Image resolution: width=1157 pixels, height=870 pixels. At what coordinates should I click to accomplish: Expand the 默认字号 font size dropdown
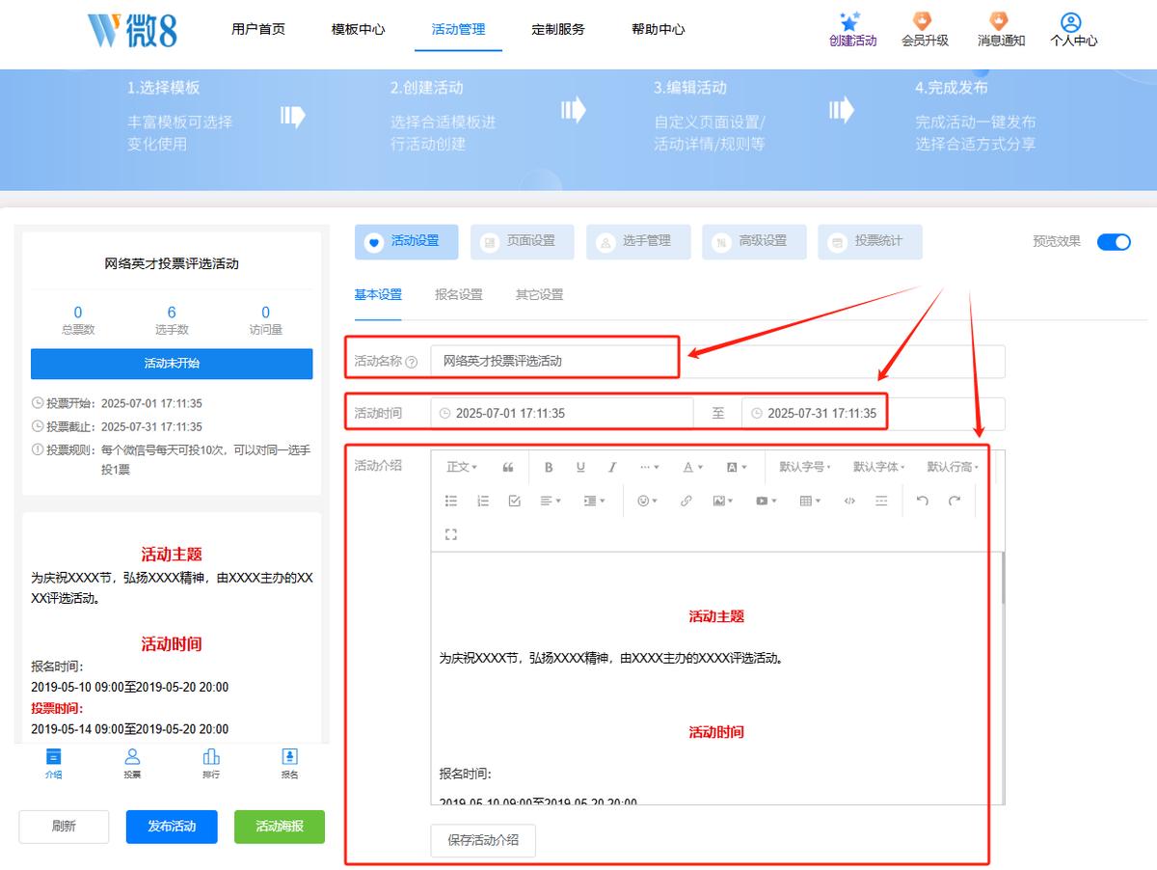pos(805,467)
